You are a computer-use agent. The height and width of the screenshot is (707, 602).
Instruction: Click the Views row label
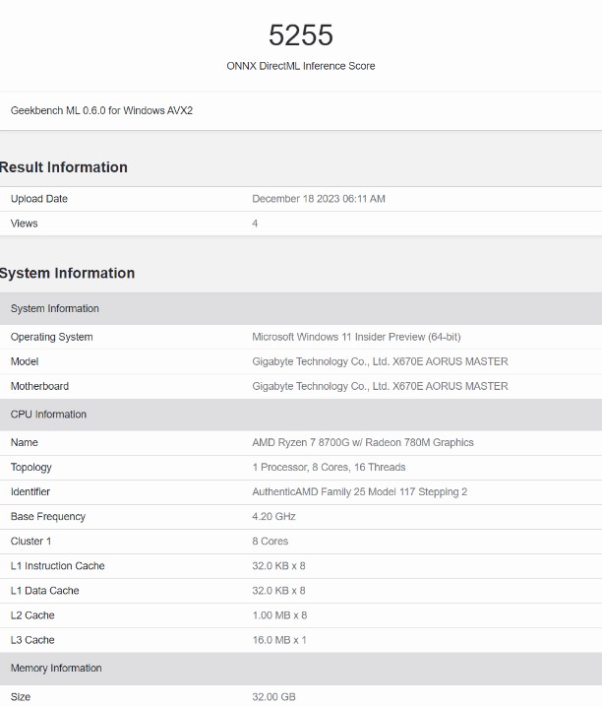[x=25, y=224]
